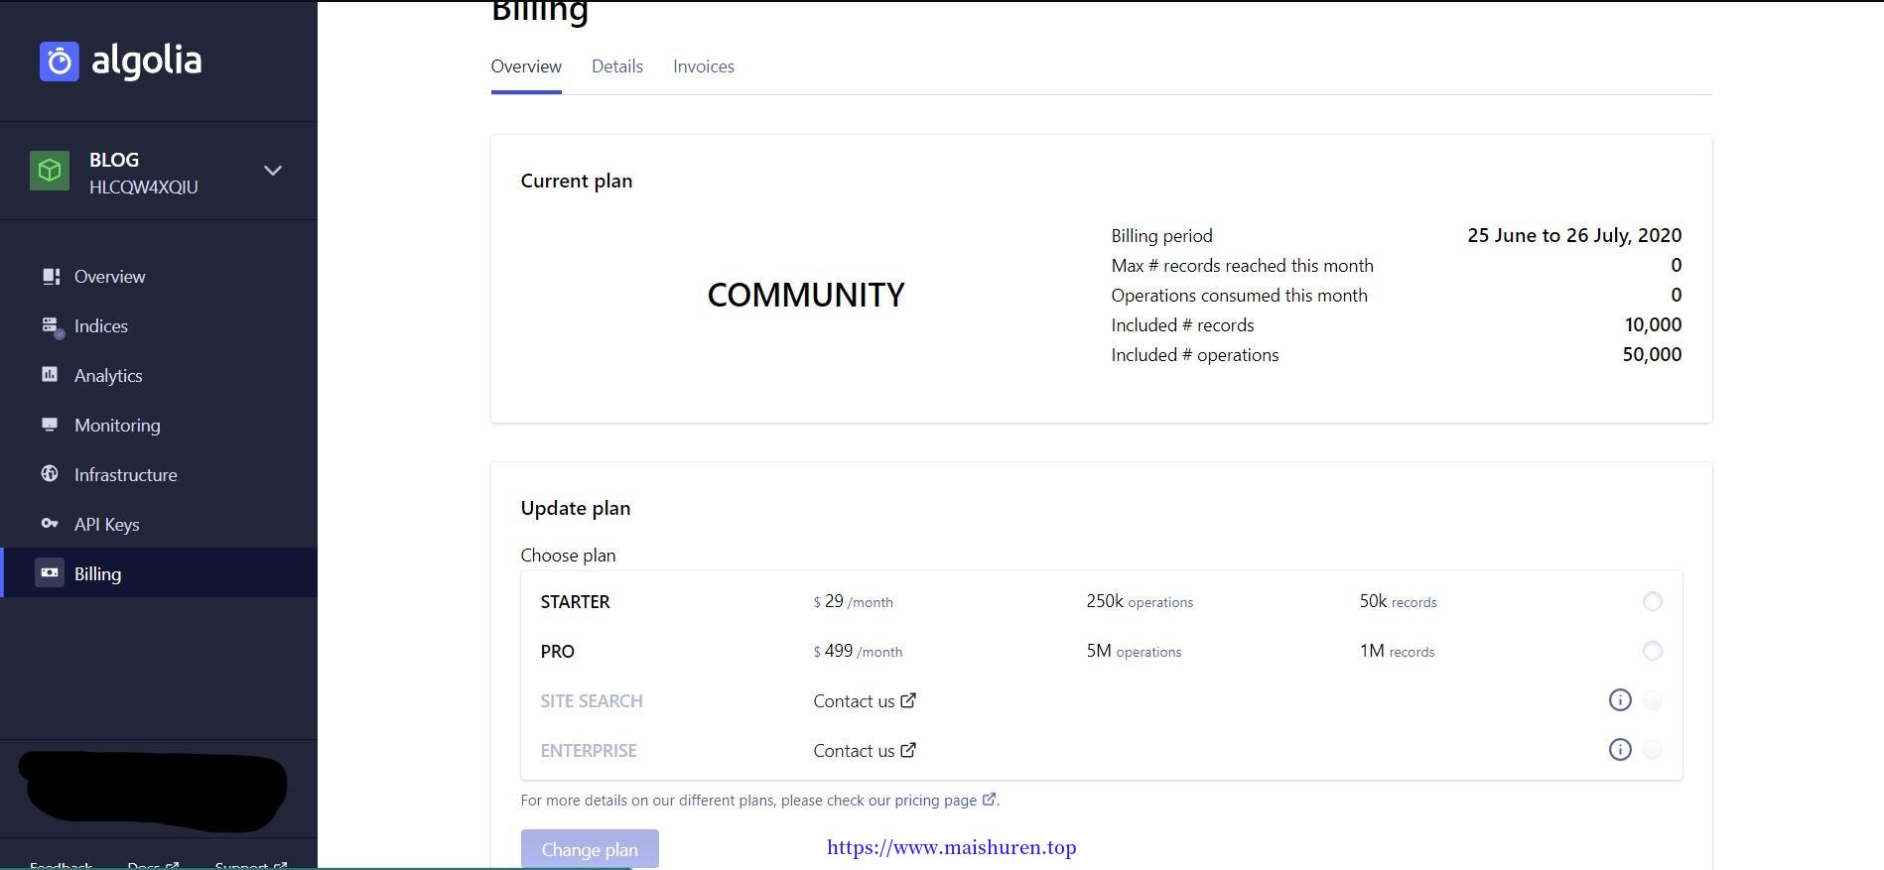Click the Overview sidebar icon
Screen dimensions: 1884x870
pos(50,276)
